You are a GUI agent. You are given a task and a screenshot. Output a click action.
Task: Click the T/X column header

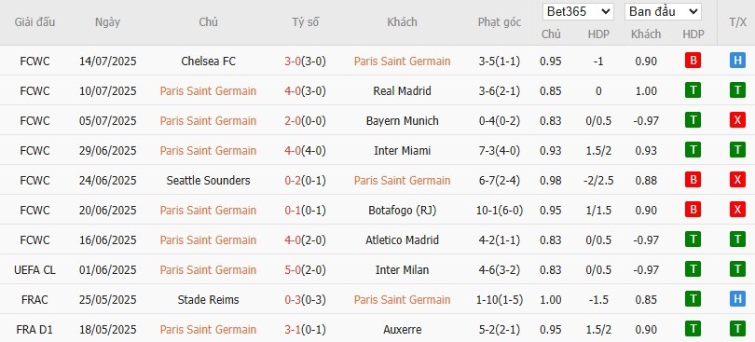[x=737, y=22]
